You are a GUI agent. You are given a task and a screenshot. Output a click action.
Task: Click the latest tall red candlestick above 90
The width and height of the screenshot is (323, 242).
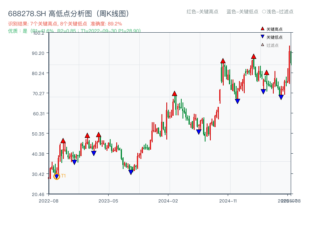click(x=289, y=65)
